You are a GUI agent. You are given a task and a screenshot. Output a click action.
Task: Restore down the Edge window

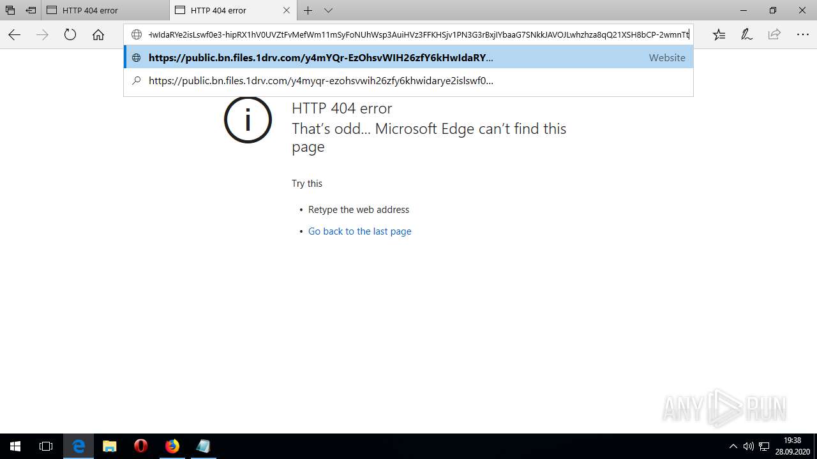[x=773, y=10]
